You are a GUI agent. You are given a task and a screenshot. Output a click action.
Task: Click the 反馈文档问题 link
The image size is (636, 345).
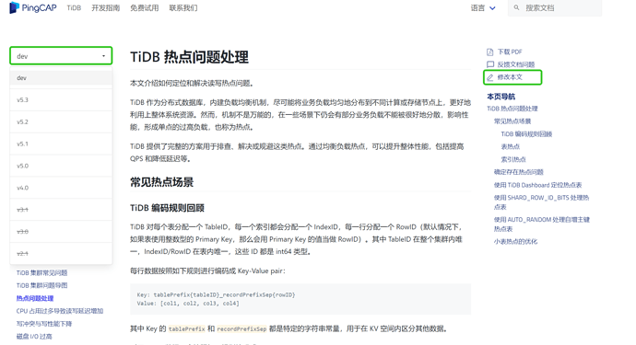click(x=516, y=64)
